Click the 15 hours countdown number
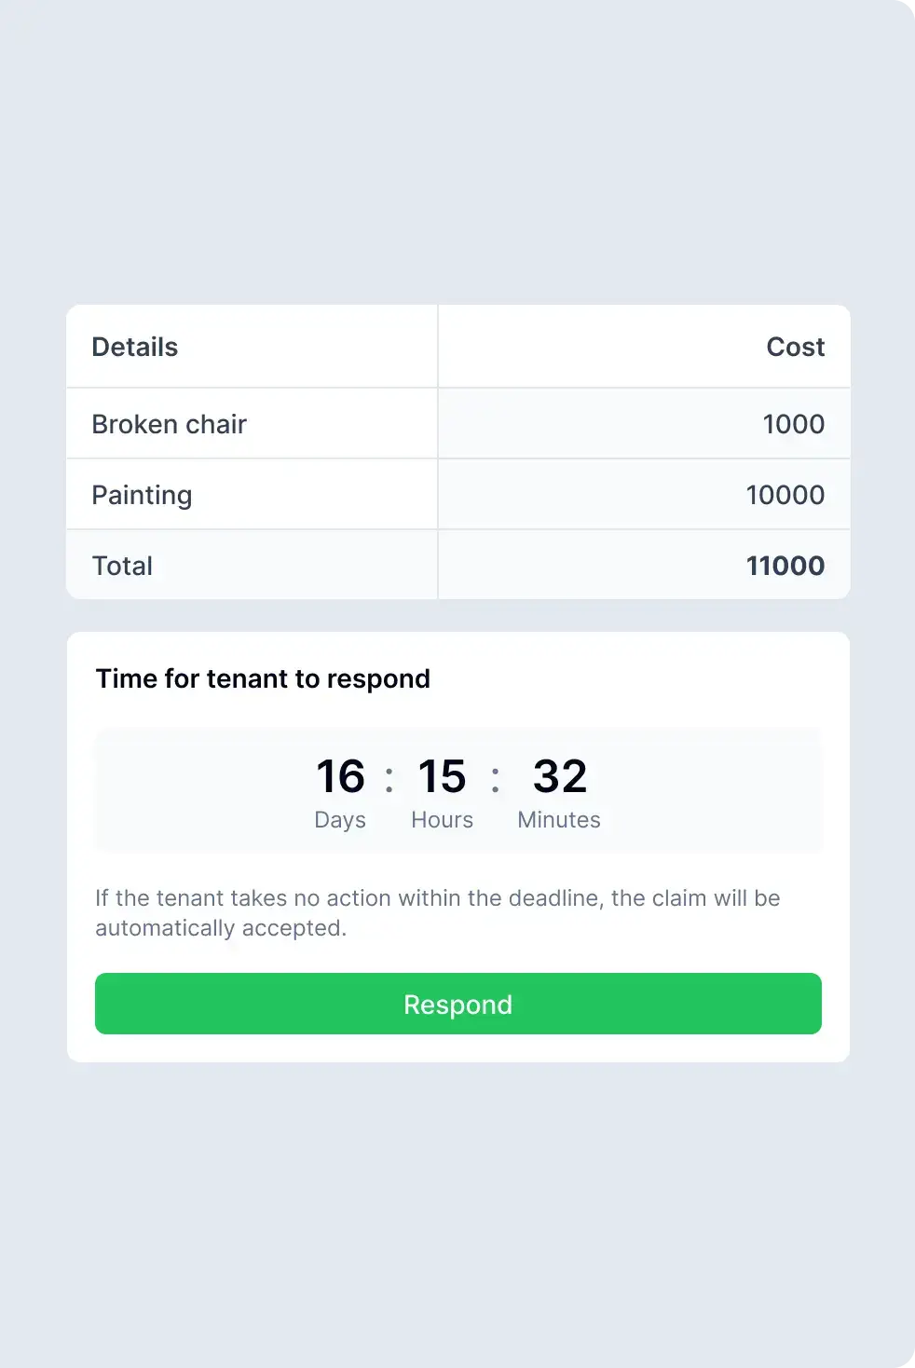Image resolution: width=915 pixels, height=1368 pixels. tap(442, 776)
